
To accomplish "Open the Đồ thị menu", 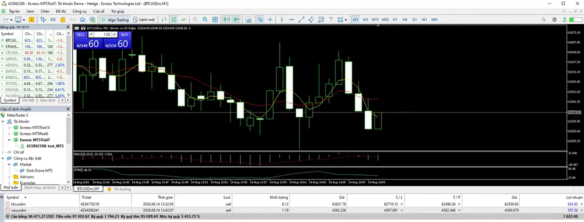I will coord(61,11).
